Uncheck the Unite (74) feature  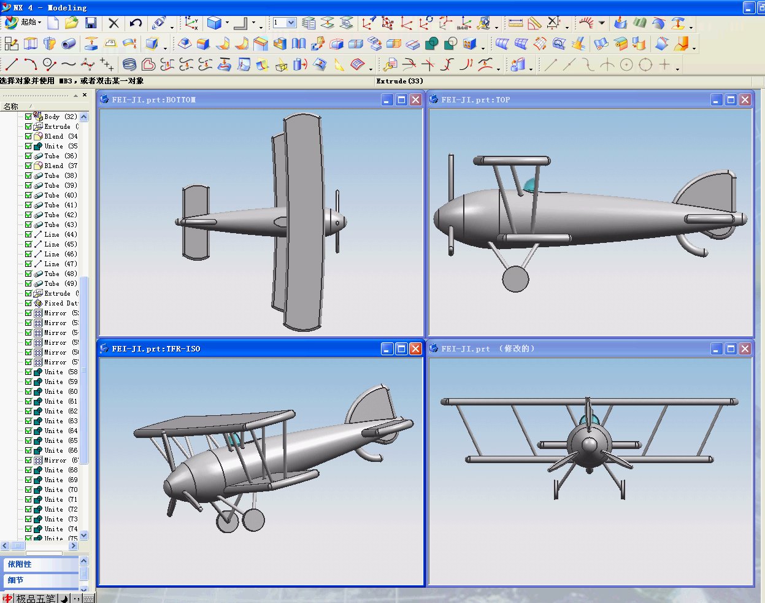[28, 529]
